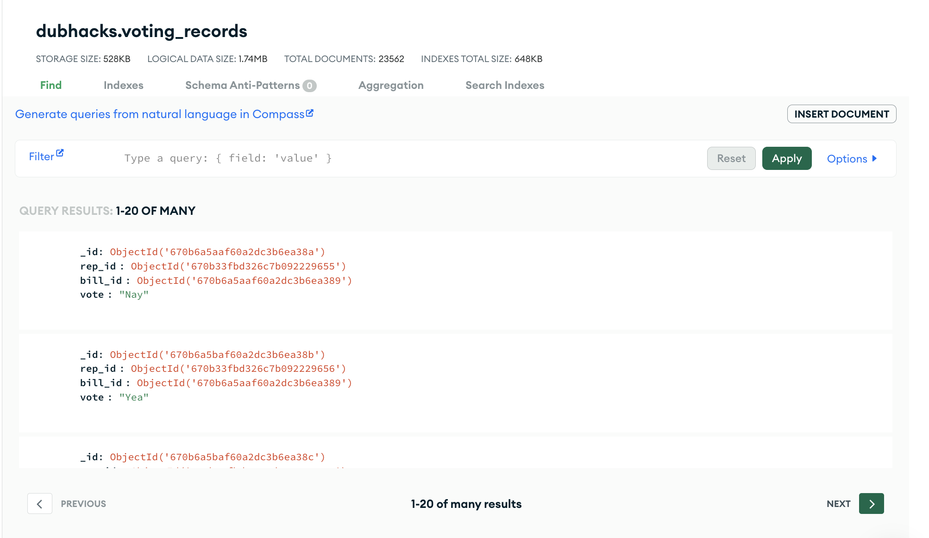Screen dimensions: 929x538
Task: Click the Filter documentation link
Action: [x=41, y=156]
